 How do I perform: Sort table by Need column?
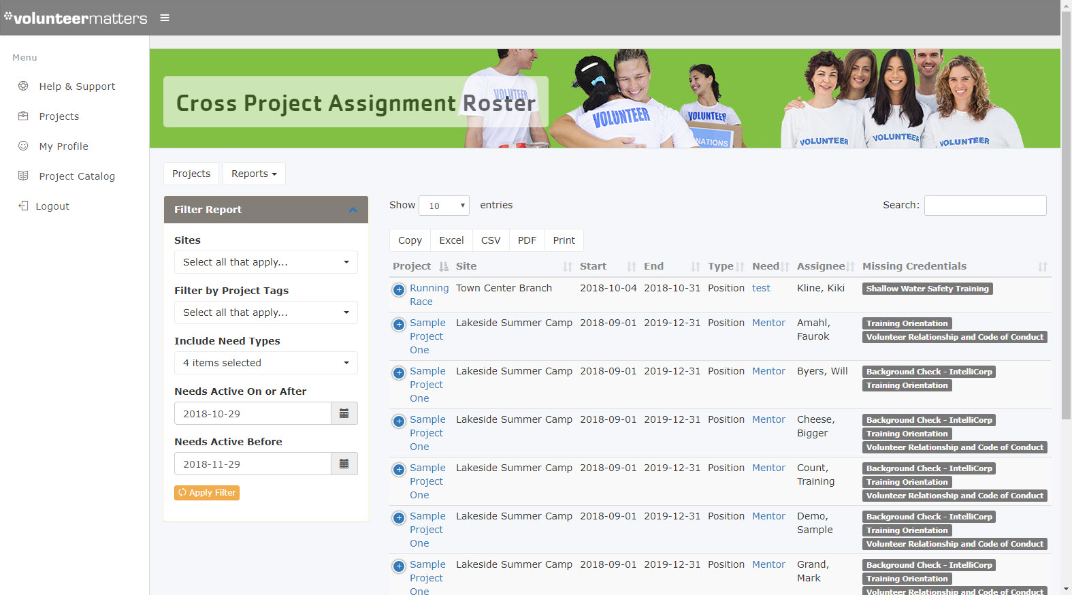pyautogui.click(x=771, y=266)
